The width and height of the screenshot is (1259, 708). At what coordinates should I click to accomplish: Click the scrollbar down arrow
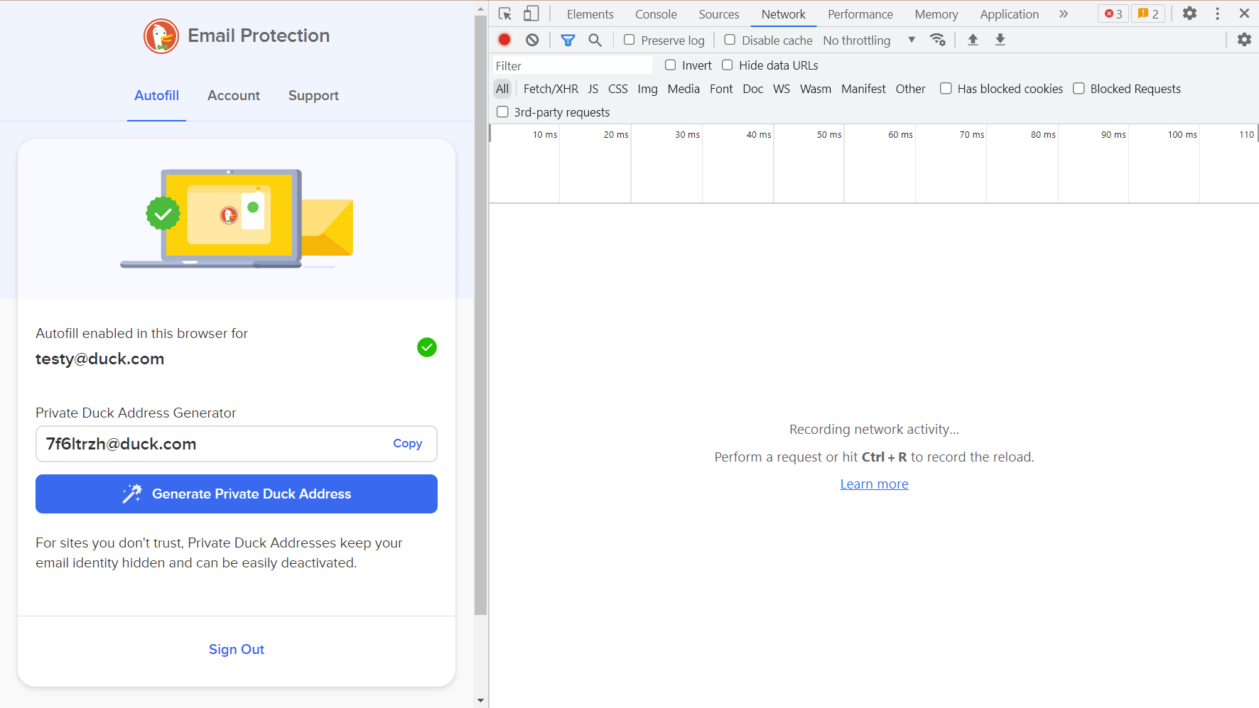point(481,700)
